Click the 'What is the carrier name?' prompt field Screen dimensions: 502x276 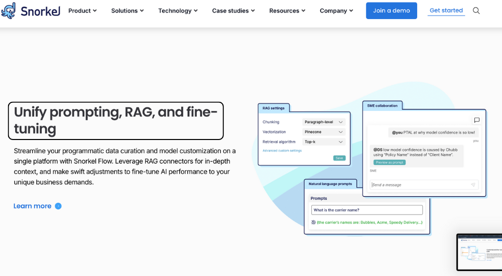tap(366, 210)
